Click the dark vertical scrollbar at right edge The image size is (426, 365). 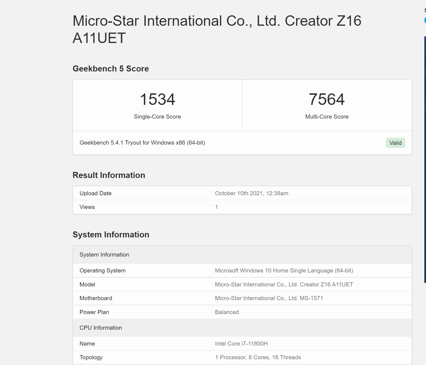click(425, 159)
